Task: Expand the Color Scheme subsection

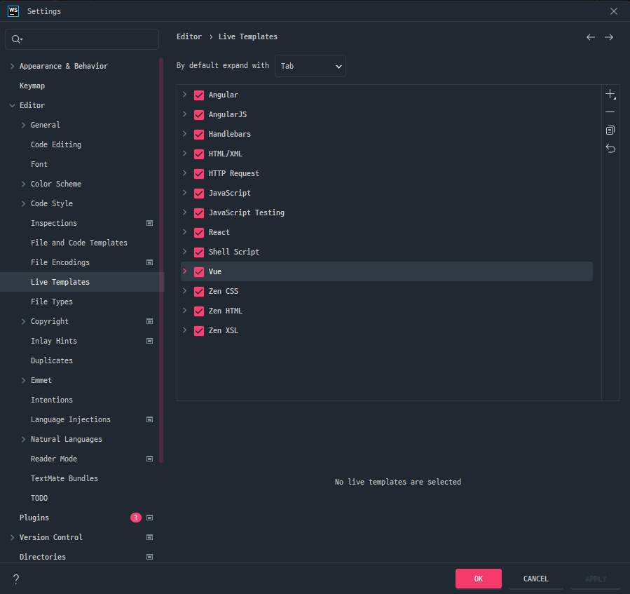Action: [23, 184]
